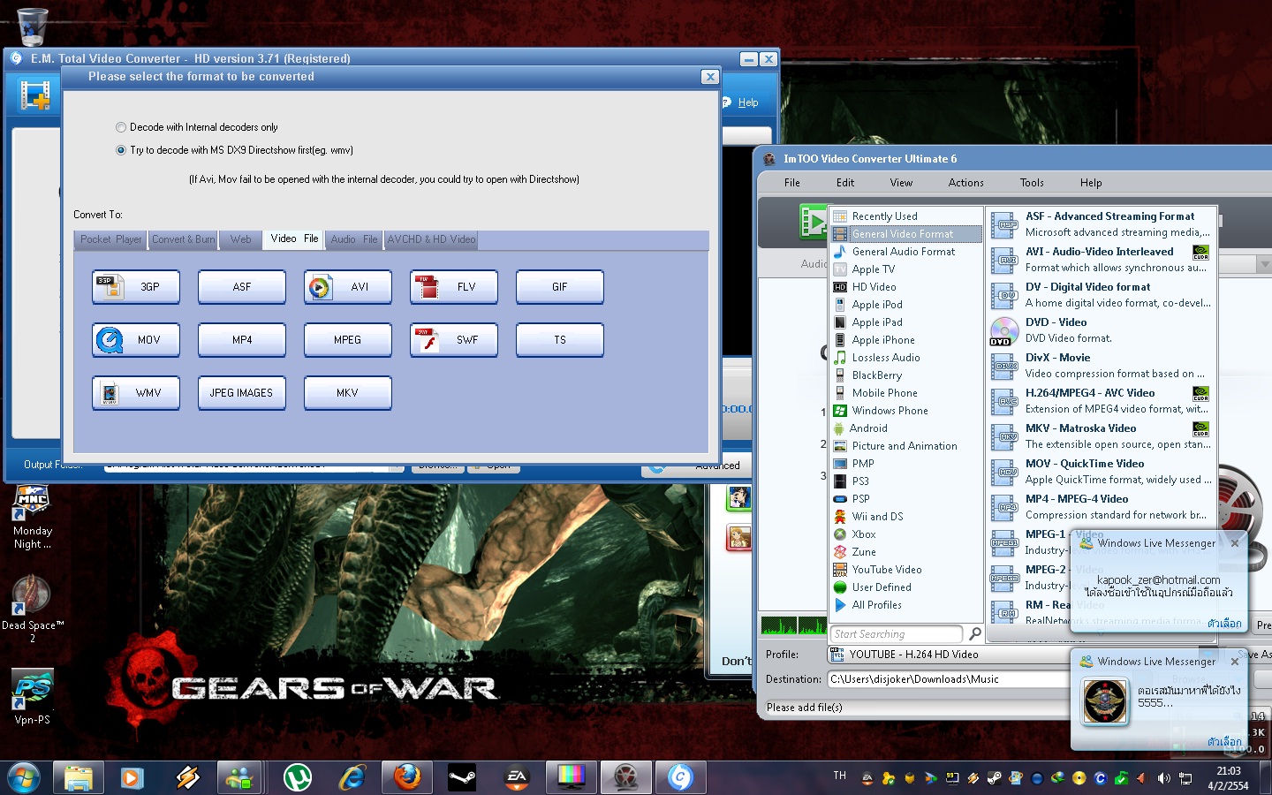
Task: Switch to AVCHD & HD Video tab
Action: pyautogui.click(x=431, y=239)
